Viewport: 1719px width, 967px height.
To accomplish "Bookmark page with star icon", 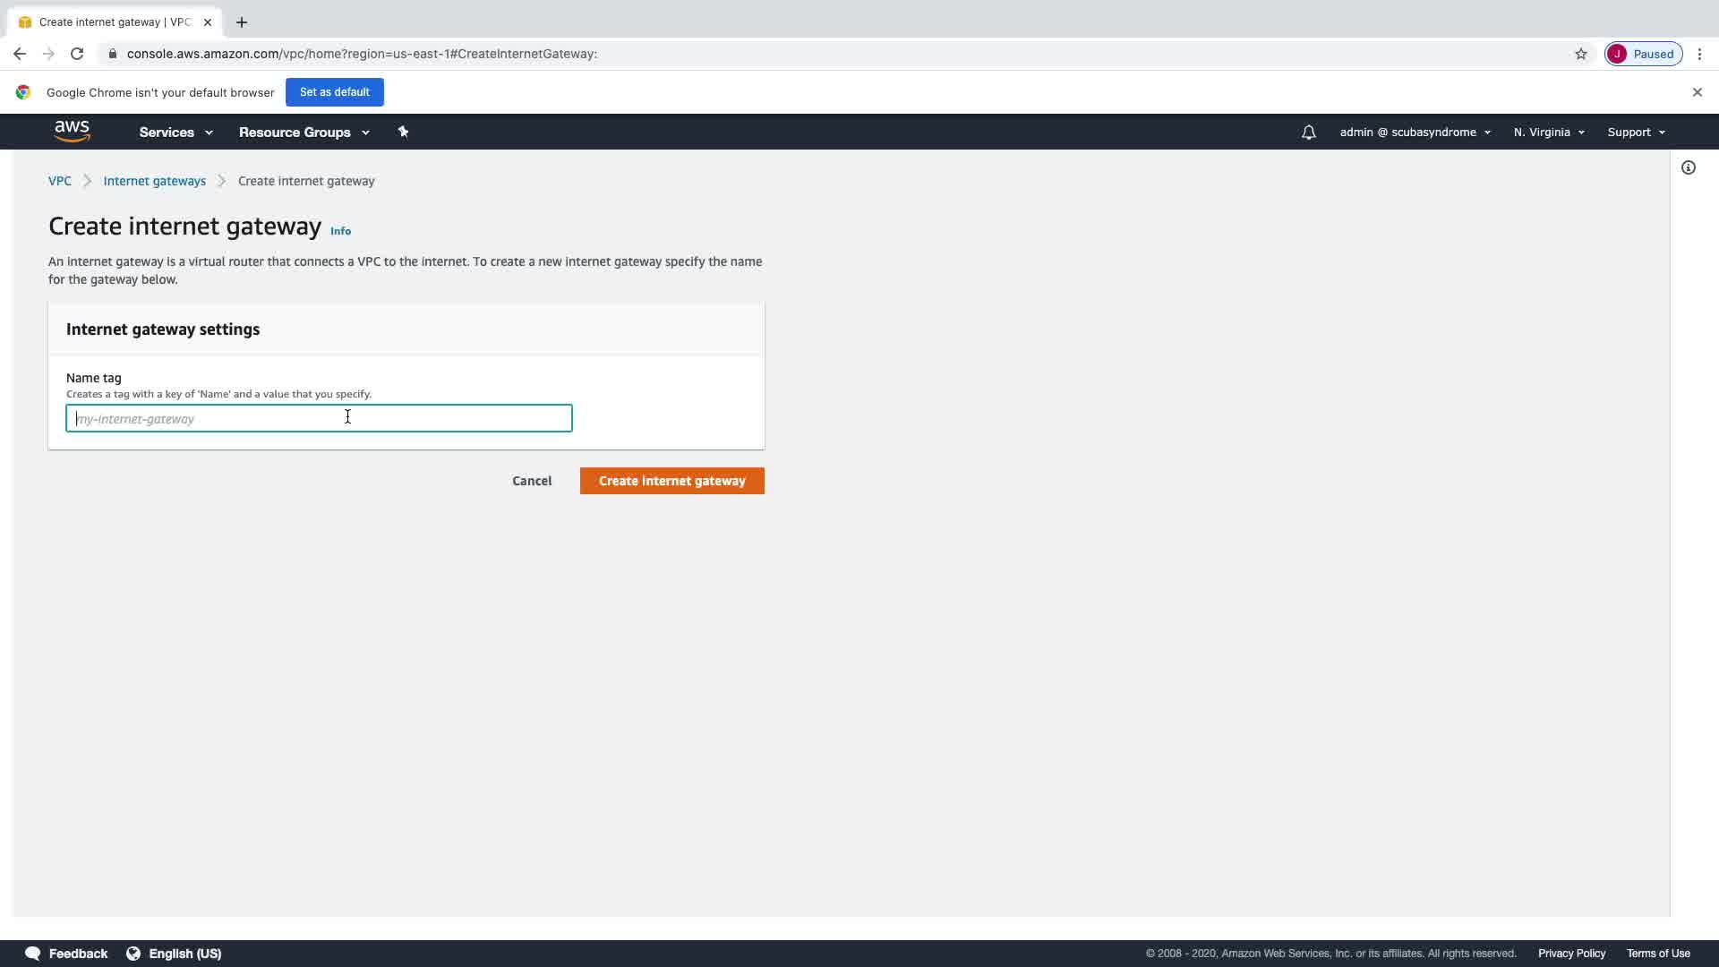I will (1580, 54).
